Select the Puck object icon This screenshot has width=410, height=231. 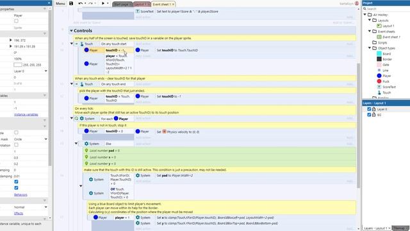click(379, 81)
